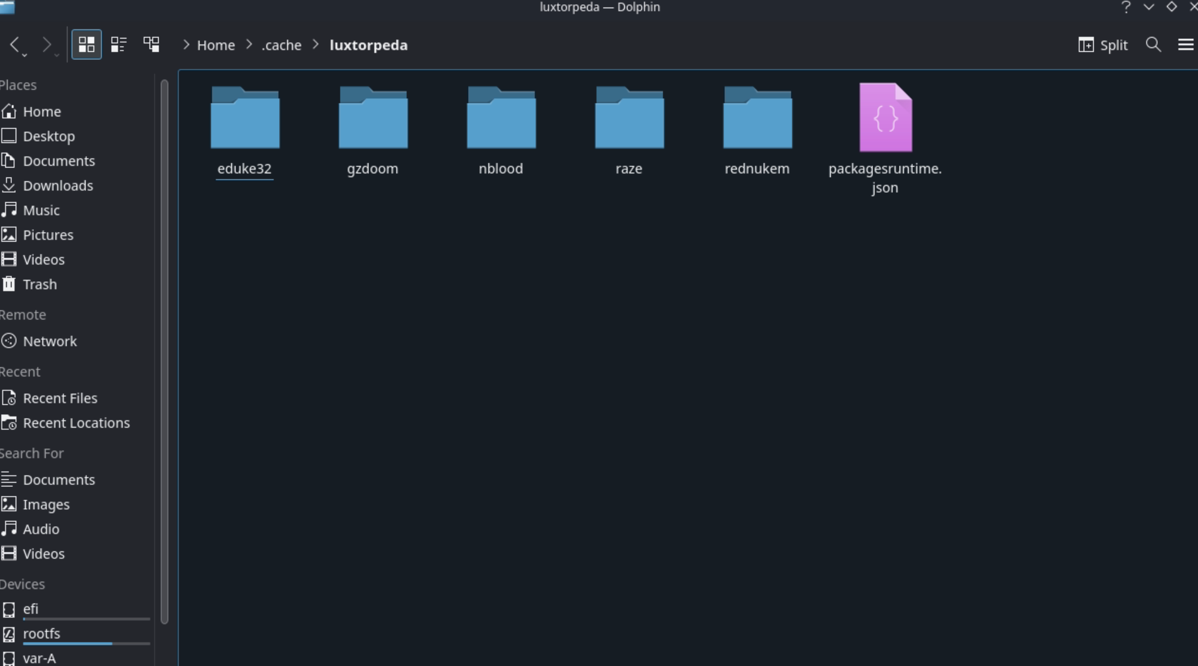This screenshot has width=1198, height=666.
Task: Open Recent Locations in sidebar
Action: click(77, 423)
